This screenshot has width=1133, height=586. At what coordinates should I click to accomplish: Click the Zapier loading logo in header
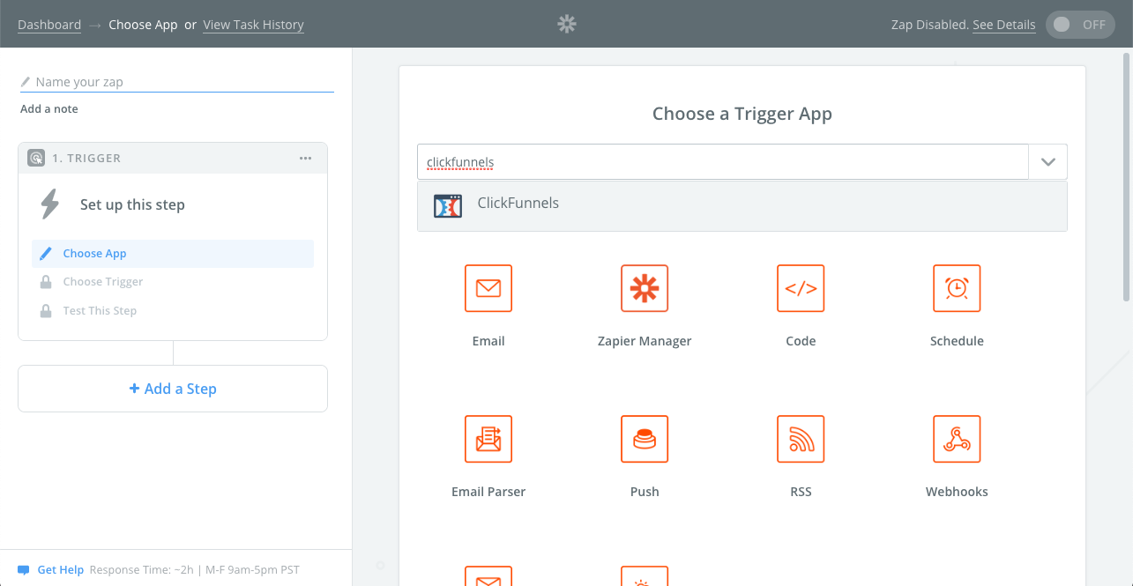pos(567,24)
